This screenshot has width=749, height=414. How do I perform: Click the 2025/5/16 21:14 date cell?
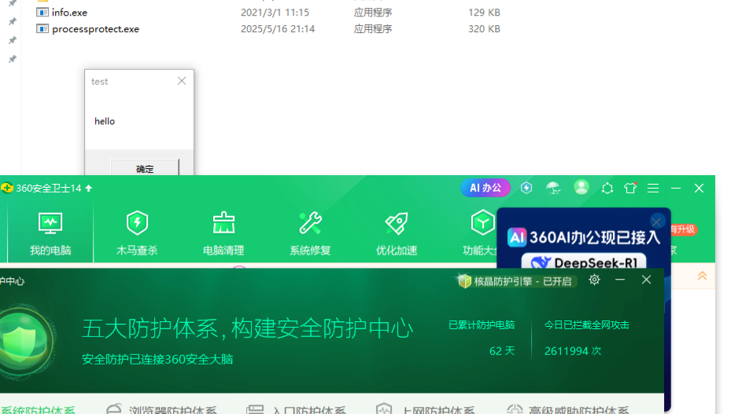[x=278, y=29]
